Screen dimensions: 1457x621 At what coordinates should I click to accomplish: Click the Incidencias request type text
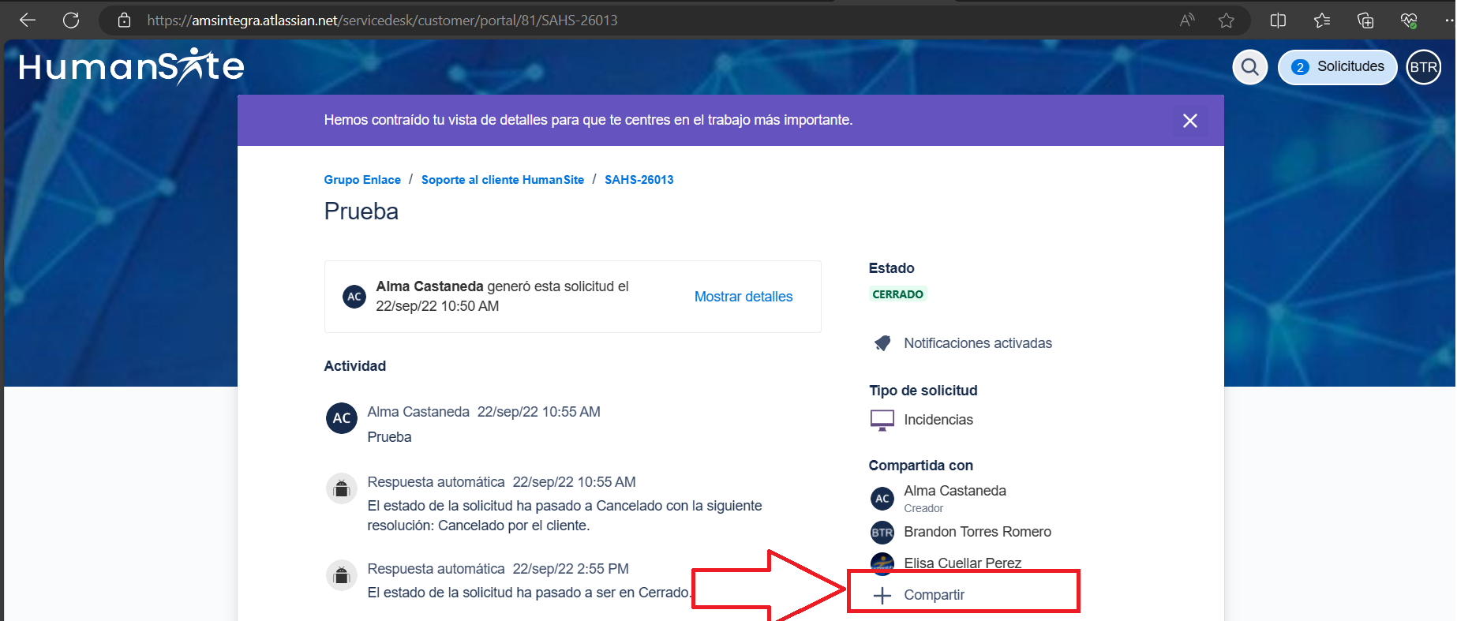pos(938,420)
